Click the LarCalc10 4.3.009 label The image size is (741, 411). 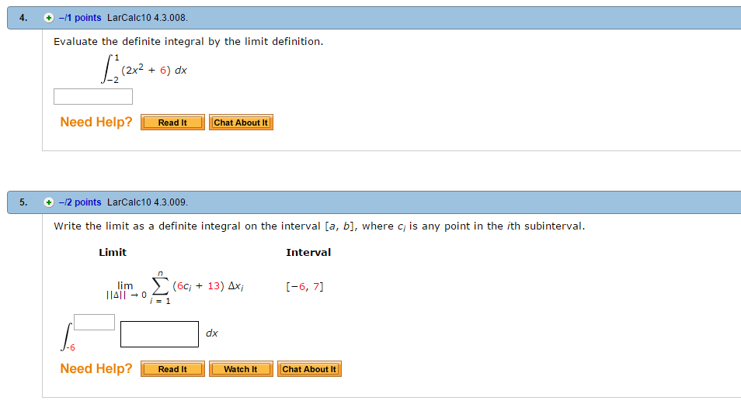[x=147, y=202]
